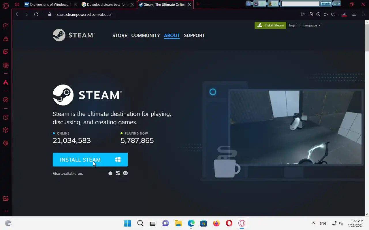This screenshot has width=369, height=230.
Task: Reload the Steam page
Action: pyautogui.click(x=36, y=14)
